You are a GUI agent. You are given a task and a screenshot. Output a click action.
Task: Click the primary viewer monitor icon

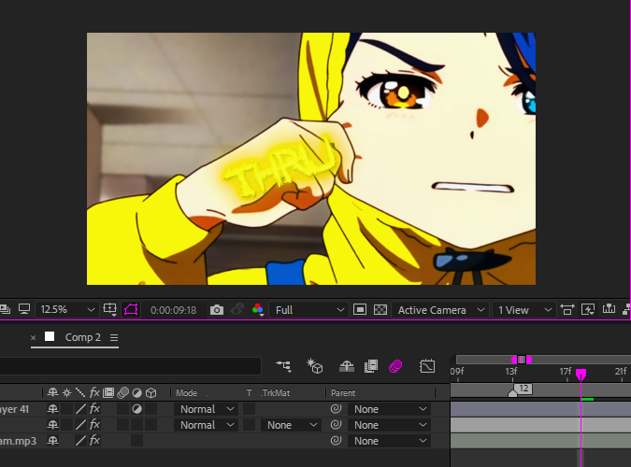(x=24, y=309)
